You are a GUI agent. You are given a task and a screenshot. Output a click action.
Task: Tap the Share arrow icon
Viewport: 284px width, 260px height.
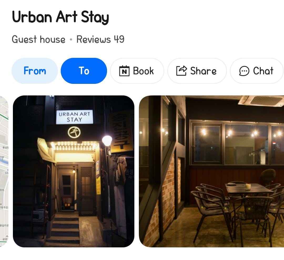click(181, 71)
